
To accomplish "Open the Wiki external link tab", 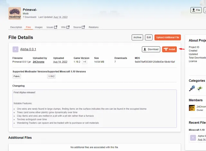I will 65,27.
